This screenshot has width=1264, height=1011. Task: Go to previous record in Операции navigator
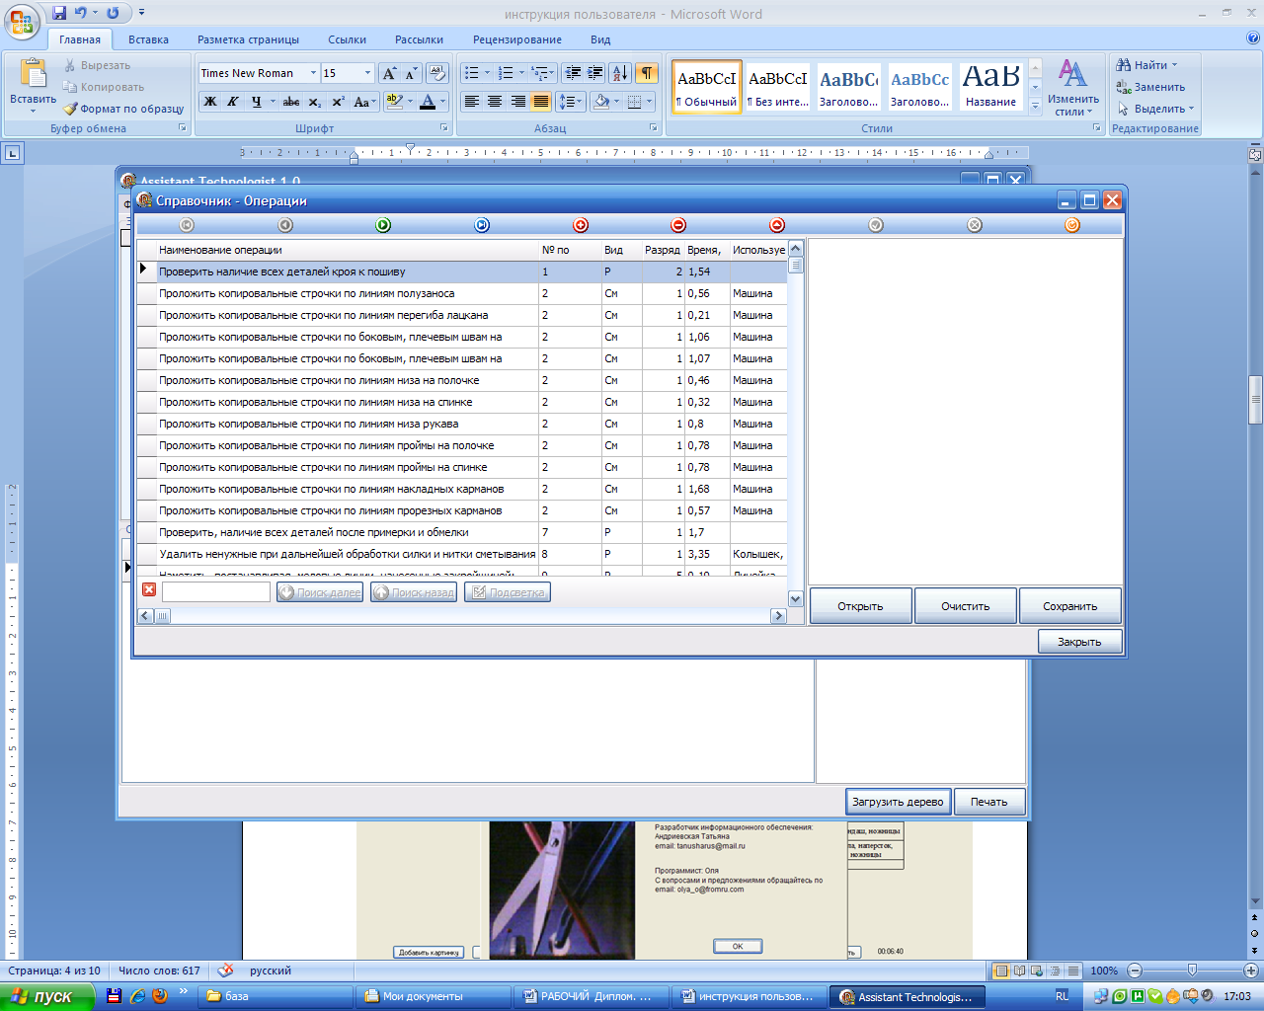click(285, 225)
